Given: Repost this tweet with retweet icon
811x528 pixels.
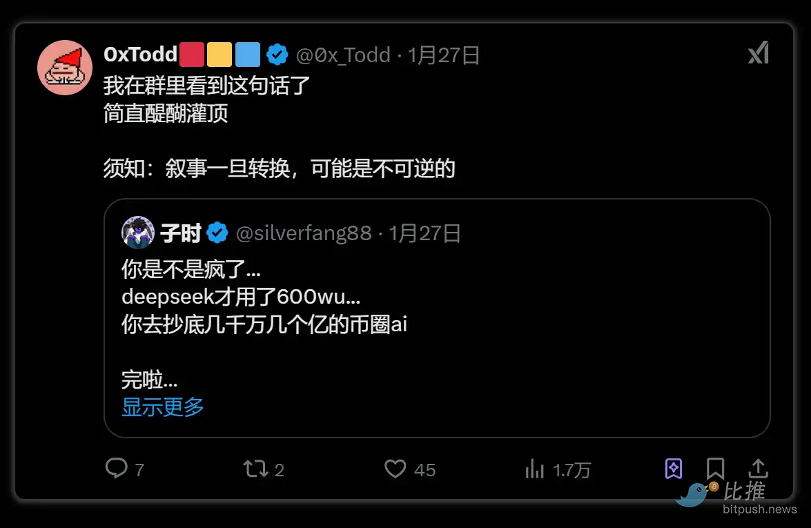Looking at the screenshot, I should coord(255,469).
